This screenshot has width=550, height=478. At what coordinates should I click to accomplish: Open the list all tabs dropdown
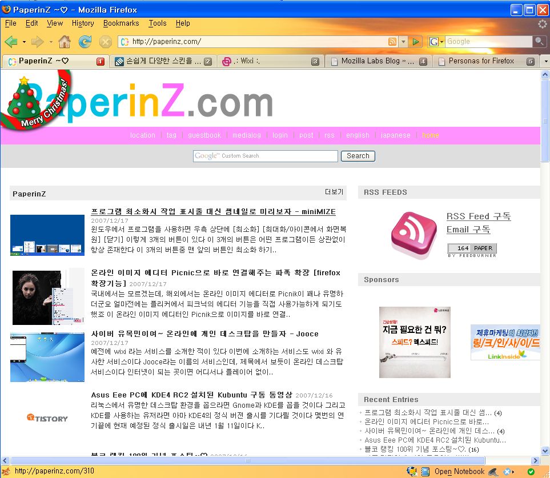[x=545, y=61]
